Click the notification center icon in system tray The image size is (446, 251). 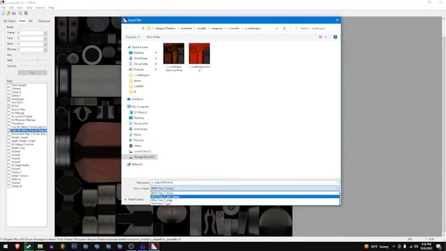[438, 246]
